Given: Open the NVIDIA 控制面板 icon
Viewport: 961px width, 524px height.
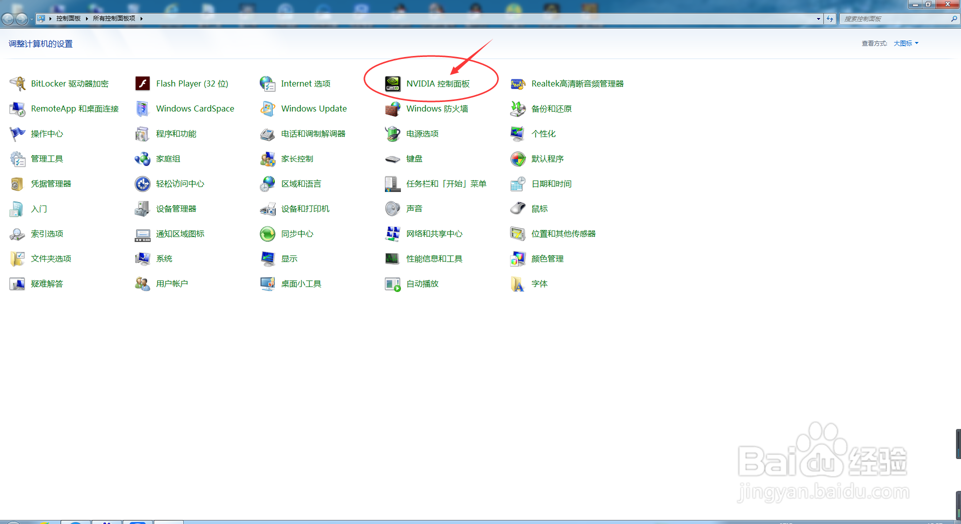Looking at the screenshot, I should (392, 83).
